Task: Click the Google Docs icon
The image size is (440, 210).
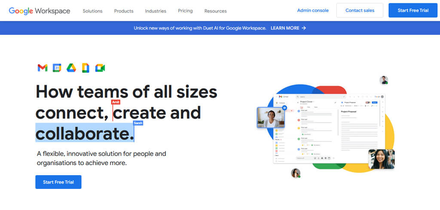Action: coord(86,68)
